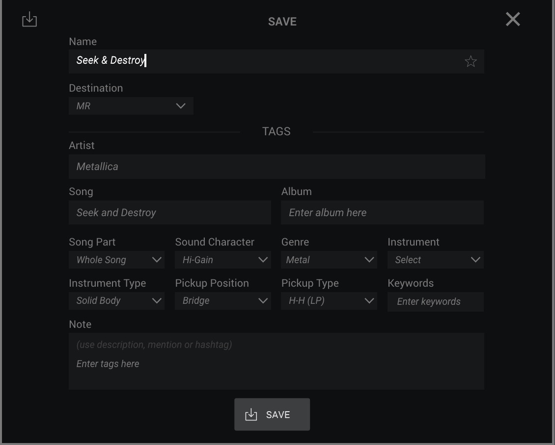Viewport: 555px width, 445px height.
Task: Mark preset as favorite with star icon
Action: click(471, 61)
